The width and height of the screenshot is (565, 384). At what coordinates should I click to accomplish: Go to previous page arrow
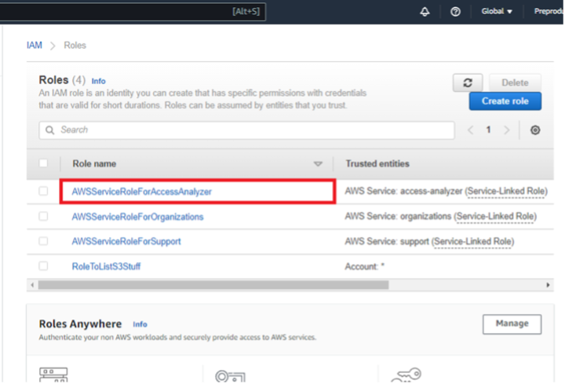[470, 130]
